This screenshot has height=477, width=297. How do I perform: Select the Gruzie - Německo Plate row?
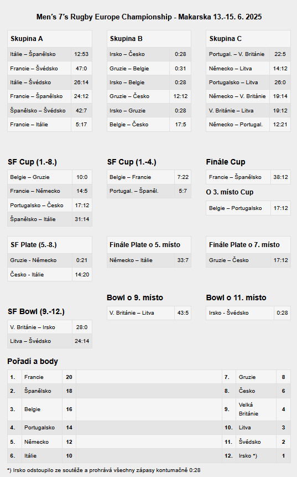[50, 260]
